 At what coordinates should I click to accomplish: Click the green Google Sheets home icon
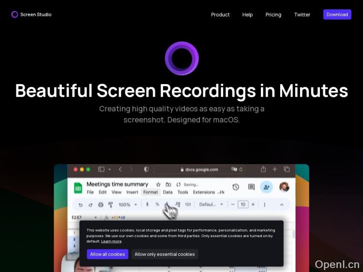[78, 188]
